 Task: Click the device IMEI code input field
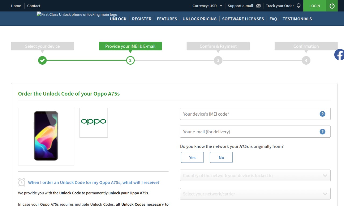(x=255, y=114)
